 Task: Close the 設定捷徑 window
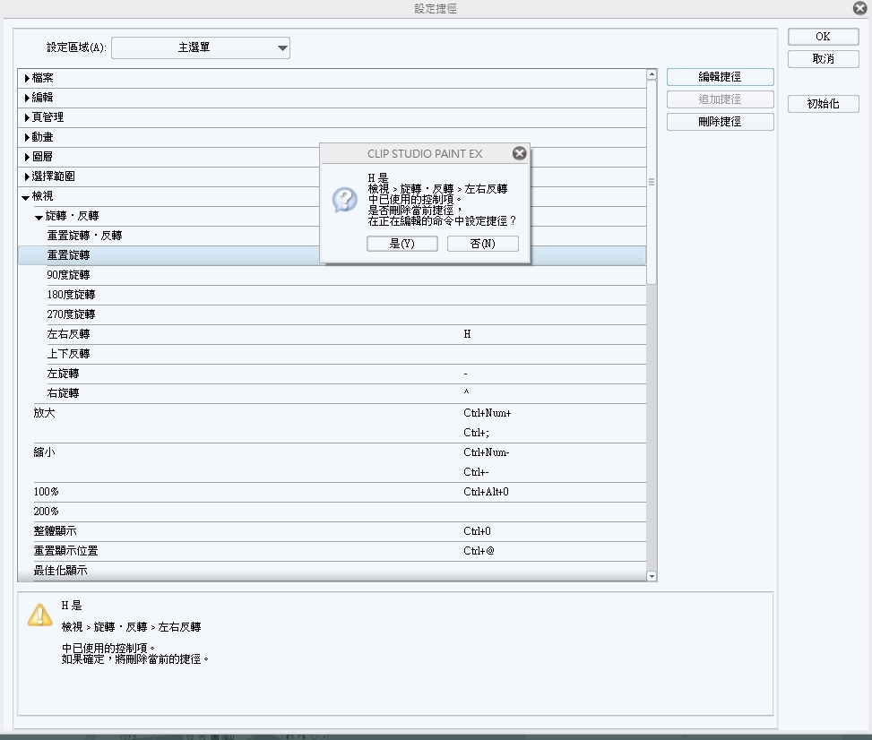click(860, 8)
